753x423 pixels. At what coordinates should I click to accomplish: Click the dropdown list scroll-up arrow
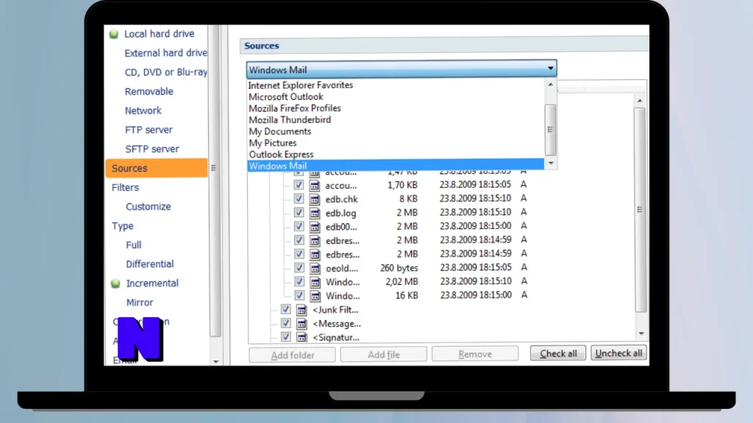[x=551, y=85]
